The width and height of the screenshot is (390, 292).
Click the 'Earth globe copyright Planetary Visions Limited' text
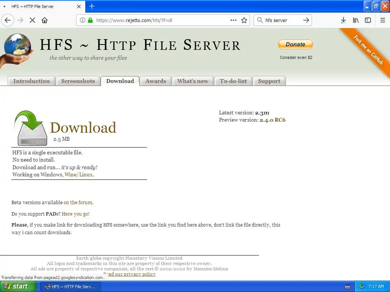click(x=129, y=258)
